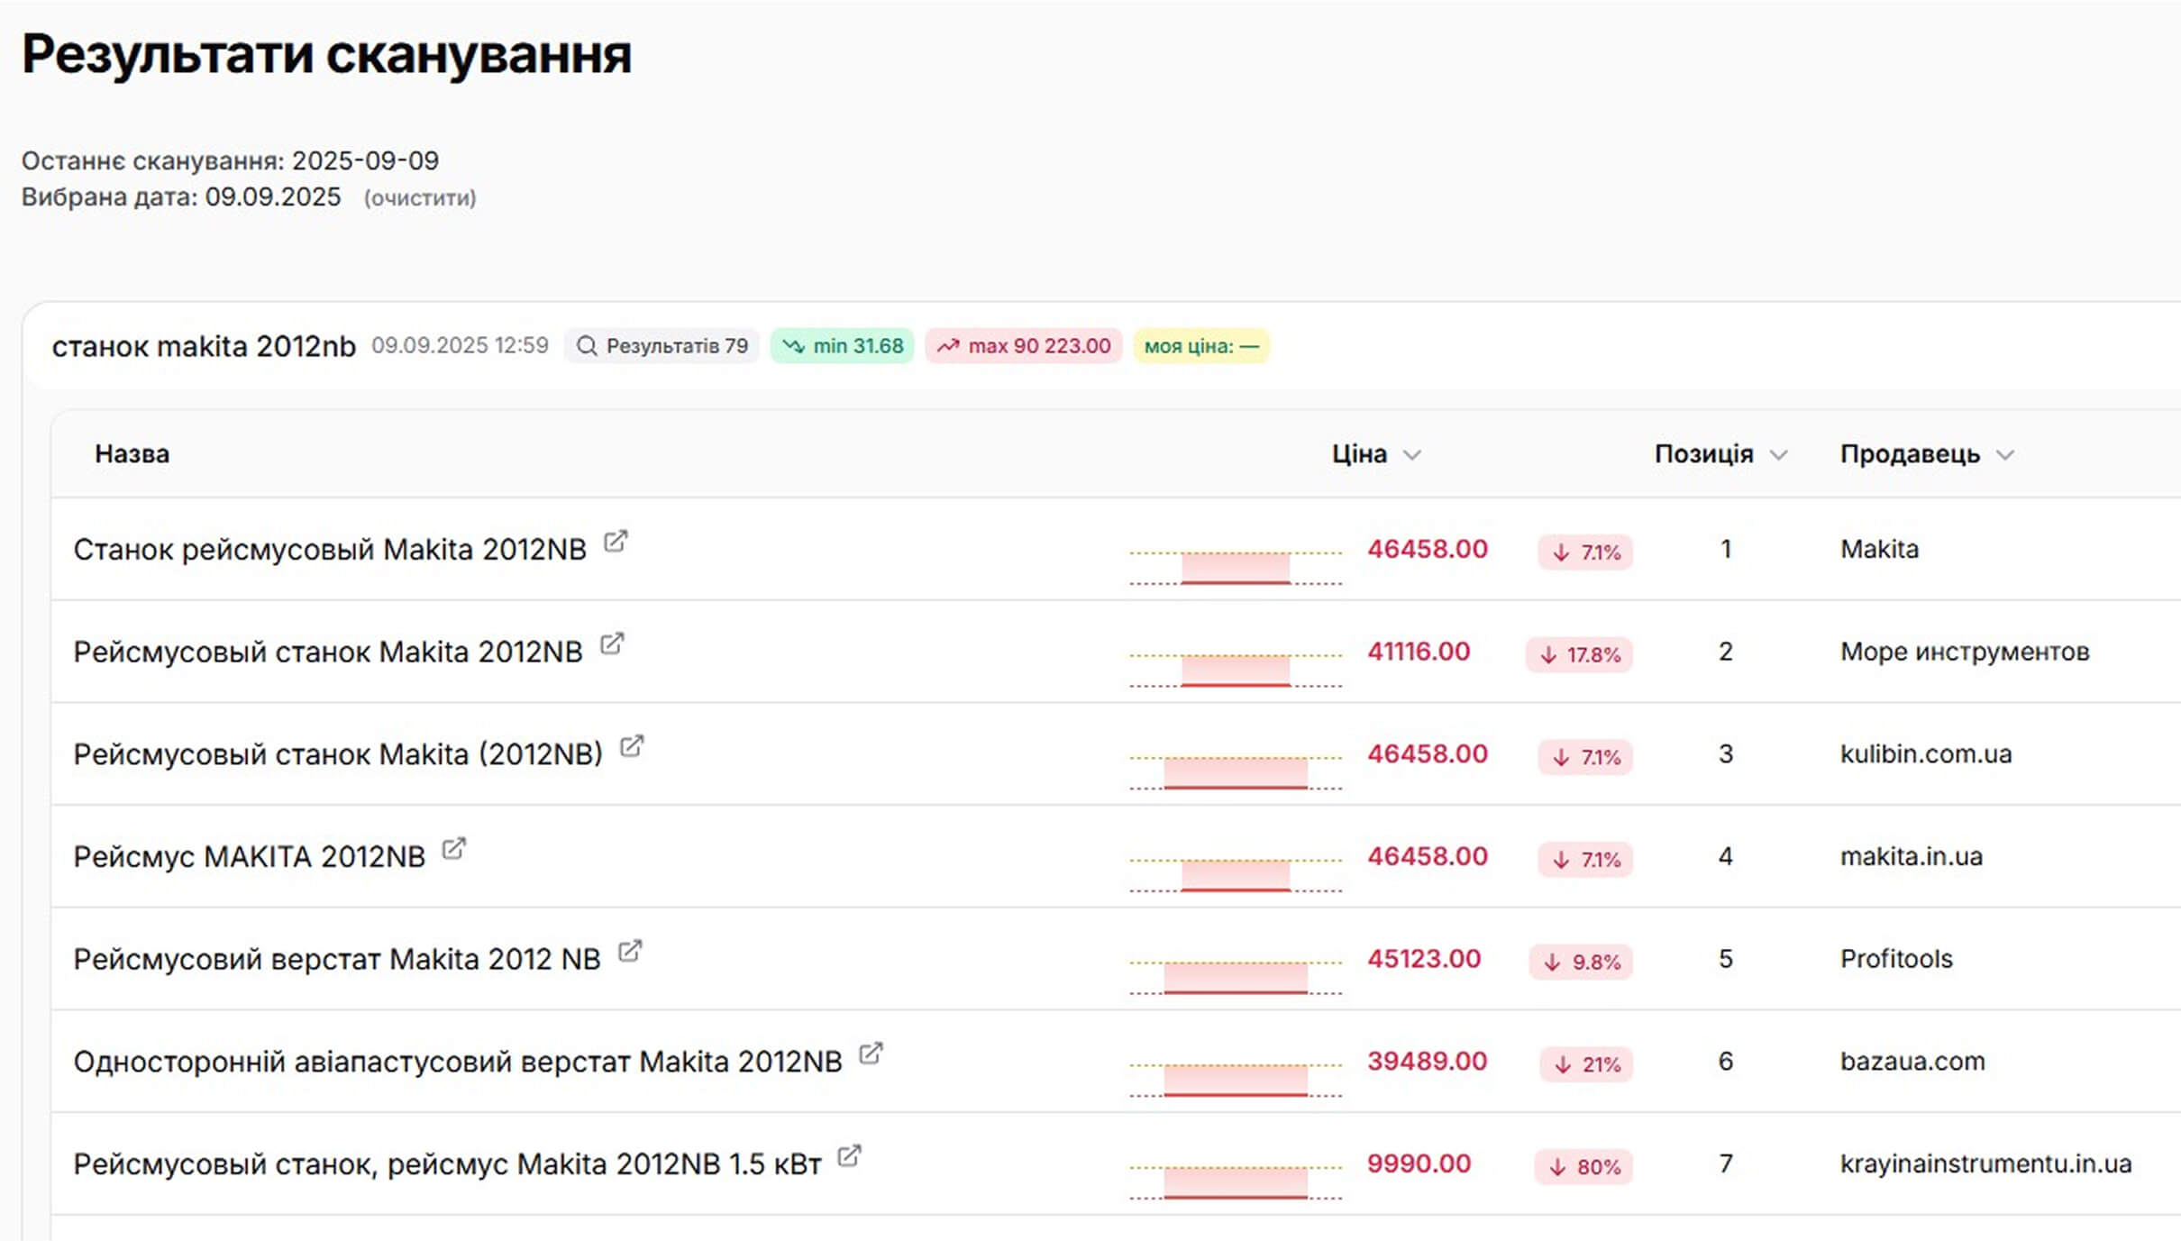Click the max 90 223.00 badge
The image size is (2181, 1241).
[1023, 346]
